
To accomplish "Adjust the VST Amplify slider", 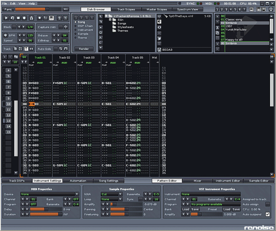I will [x=207, y=214].
